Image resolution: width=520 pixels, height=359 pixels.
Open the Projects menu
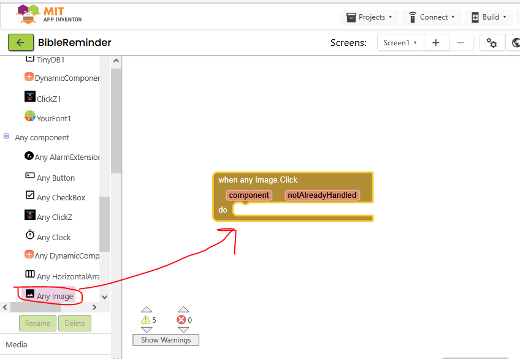point(369,17)
